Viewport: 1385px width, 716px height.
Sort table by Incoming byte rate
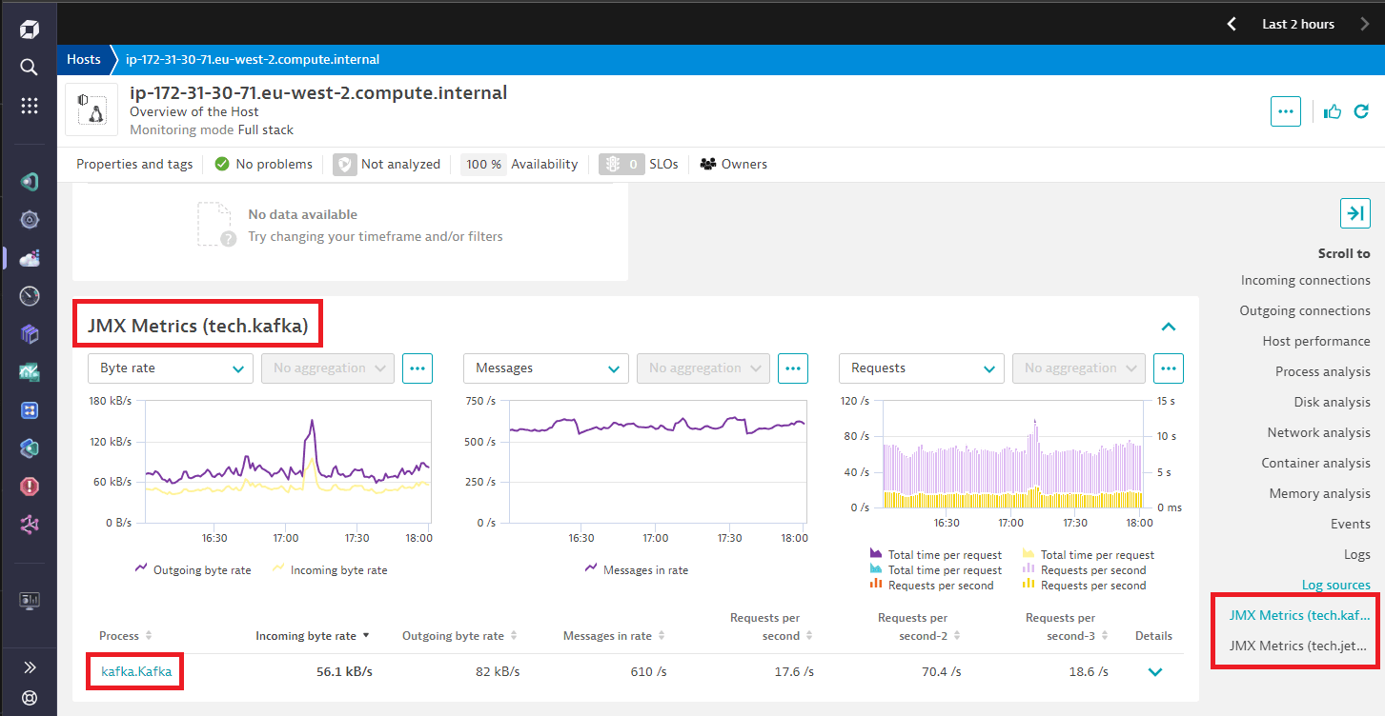pyautogui.click(x=313, y=635)
